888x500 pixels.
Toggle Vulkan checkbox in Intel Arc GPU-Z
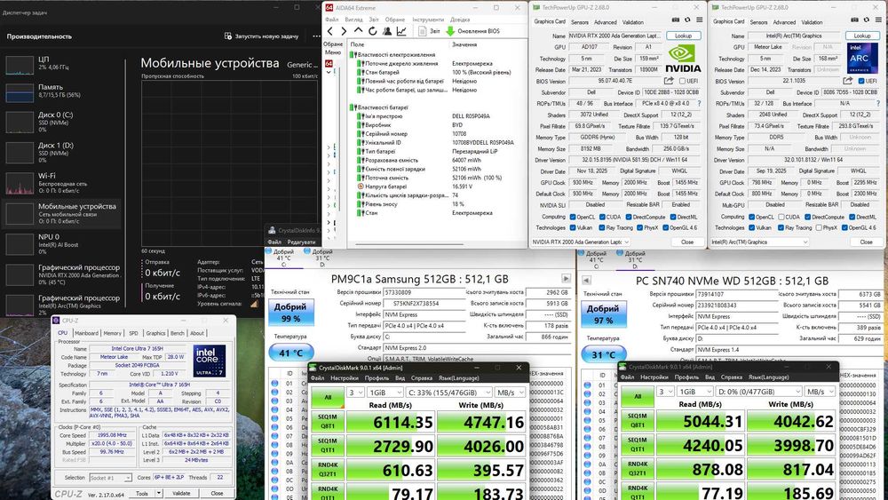(751, 227)
